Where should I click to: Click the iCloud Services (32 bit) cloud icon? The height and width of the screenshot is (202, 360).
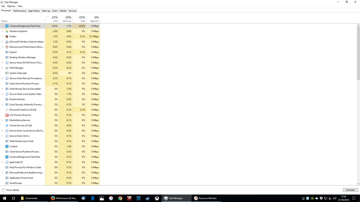7,126
